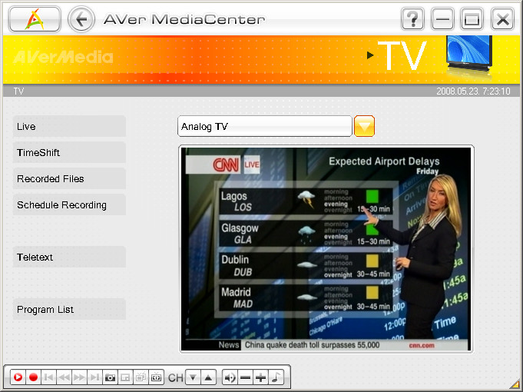Open the Program List
Screen dimensions: 523x392
click(69, 309)
